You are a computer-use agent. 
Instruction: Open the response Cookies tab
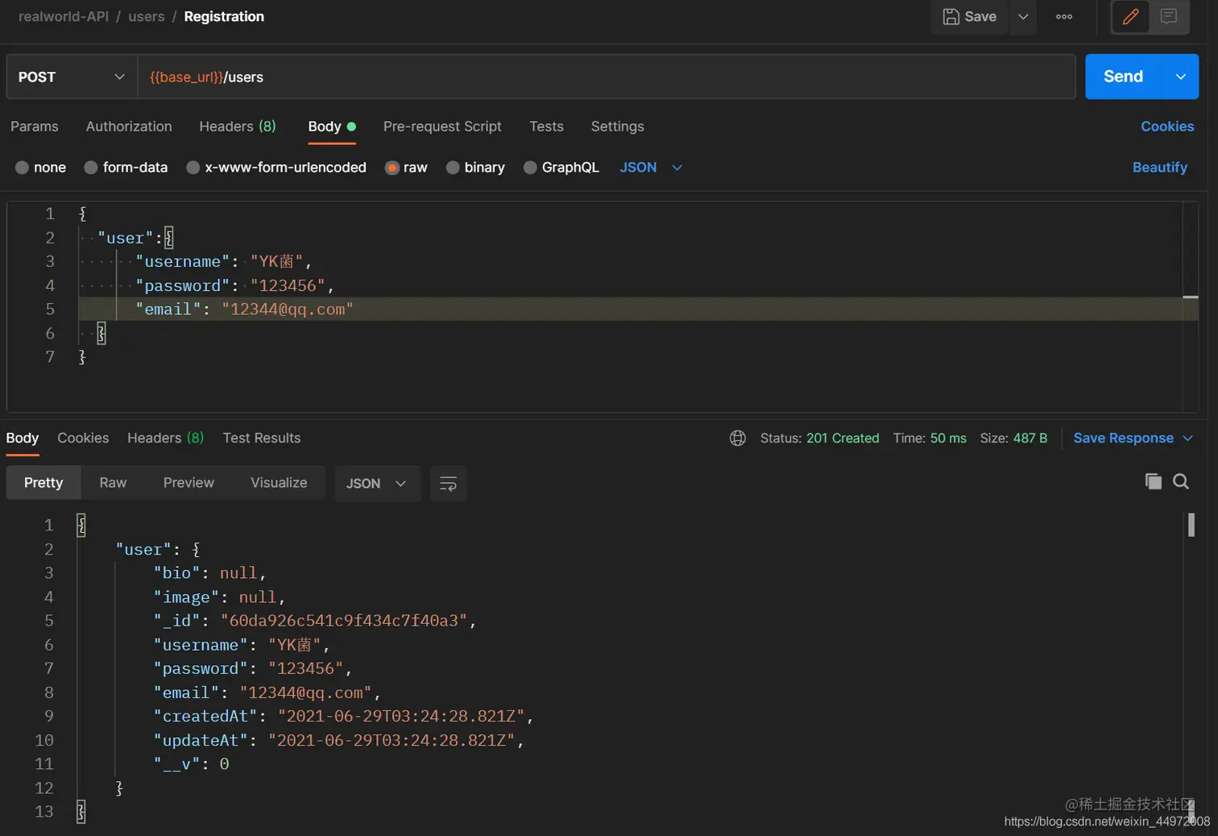83,438
